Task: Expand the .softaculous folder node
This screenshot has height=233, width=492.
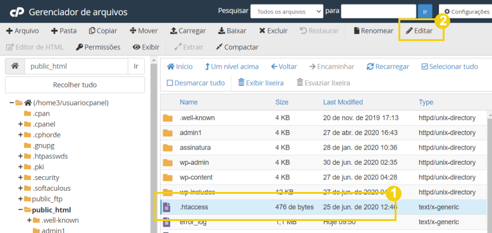Action: [20, 188]
